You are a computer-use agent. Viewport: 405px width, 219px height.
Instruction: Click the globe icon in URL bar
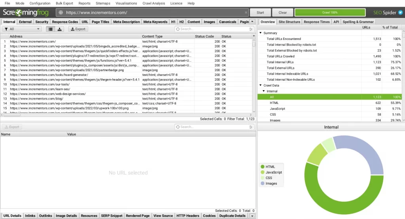point(61,12)
